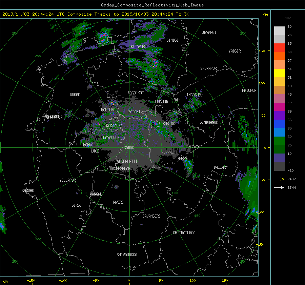
Task: Click the KOPPAL city label
Action: (167, 152)
